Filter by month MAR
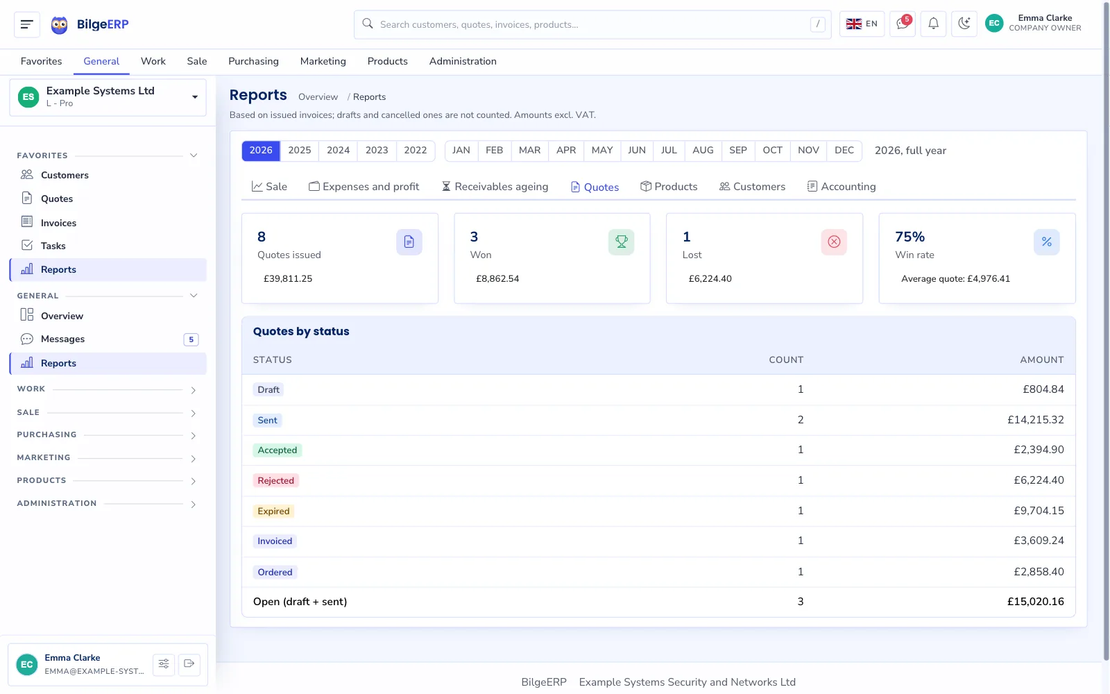 click(530, 151)
